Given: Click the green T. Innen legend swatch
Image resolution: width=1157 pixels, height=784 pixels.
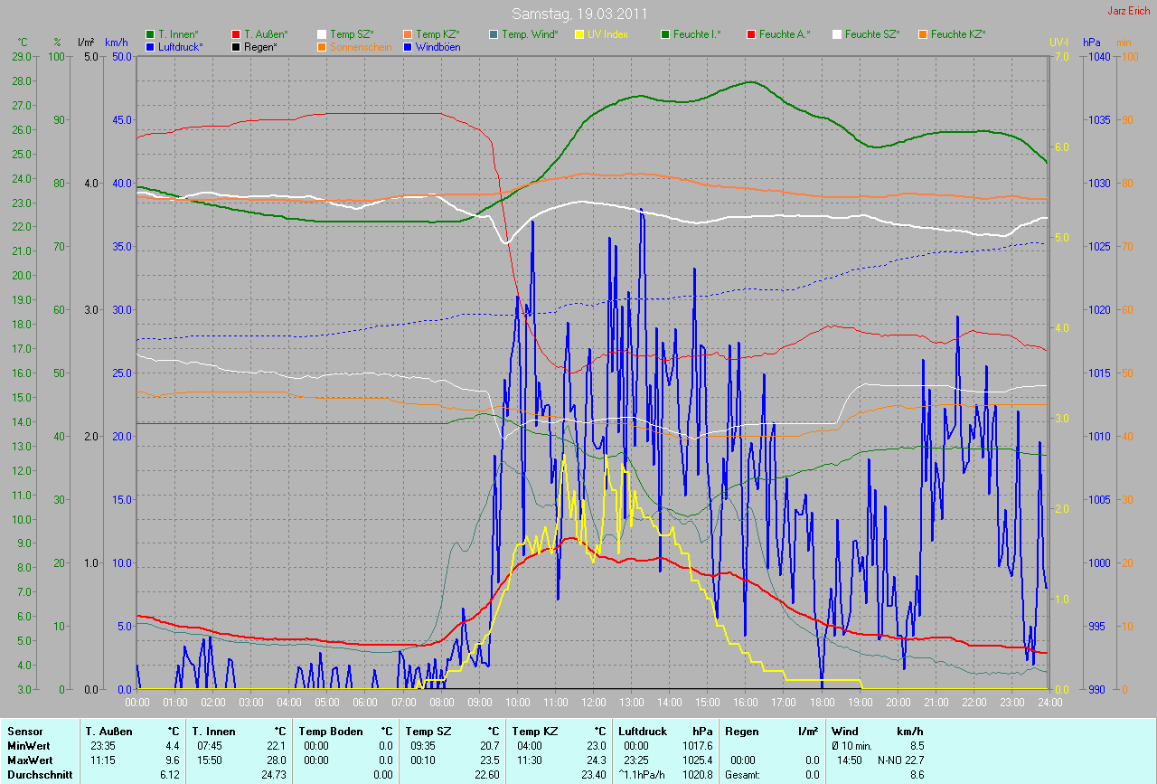Looking at the screenshot, I should pyautogui.click(x=150, y=34).
